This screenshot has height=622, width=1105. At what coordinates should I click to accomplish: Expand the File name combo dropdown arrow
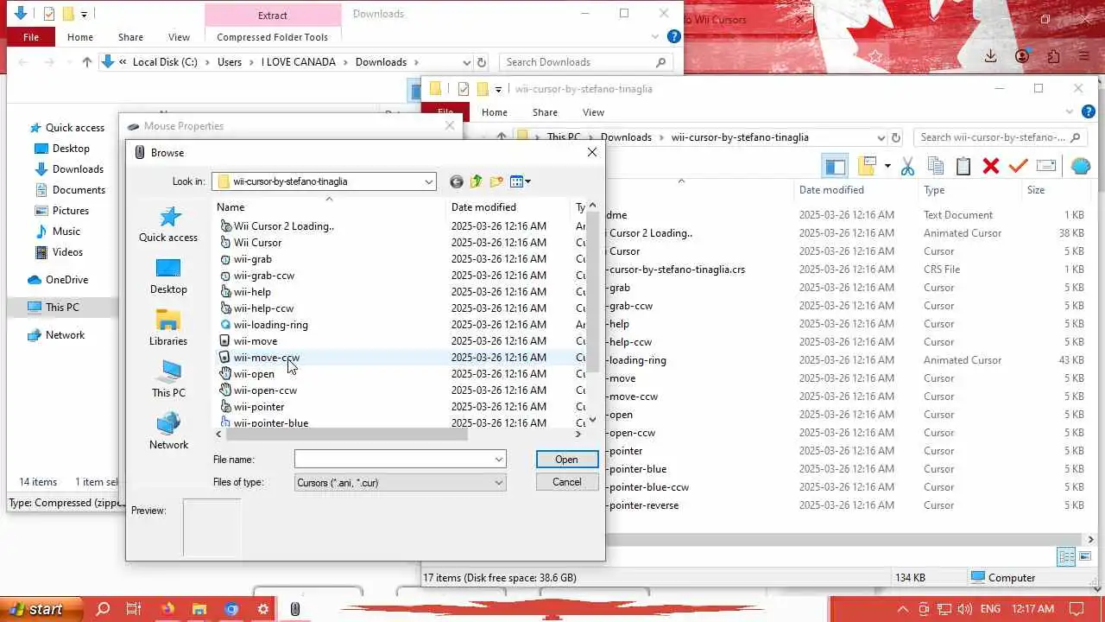(498, 460)
